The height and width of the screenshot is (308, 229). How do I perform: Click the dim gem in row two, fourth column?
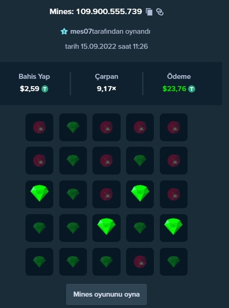[x=140, y=160]
